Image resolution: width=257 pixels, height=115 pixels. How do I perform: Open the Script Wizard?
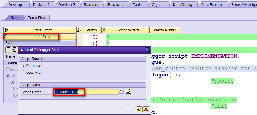(x=125, y=30)
